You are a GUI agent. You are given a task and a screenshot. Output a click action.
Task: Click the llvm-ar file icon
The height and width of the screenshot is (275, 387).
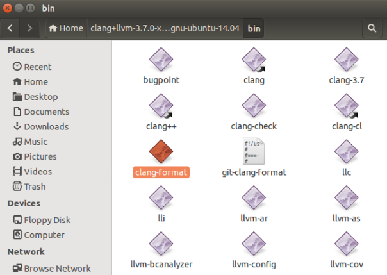tap(254, 198)
